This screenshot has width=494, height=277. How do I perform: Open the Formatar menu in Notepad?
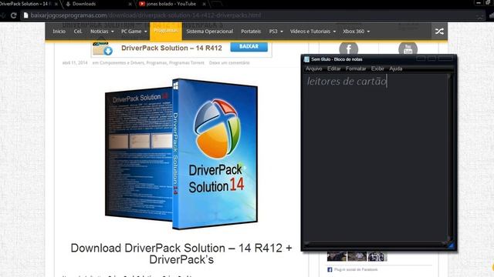(356, 68)
